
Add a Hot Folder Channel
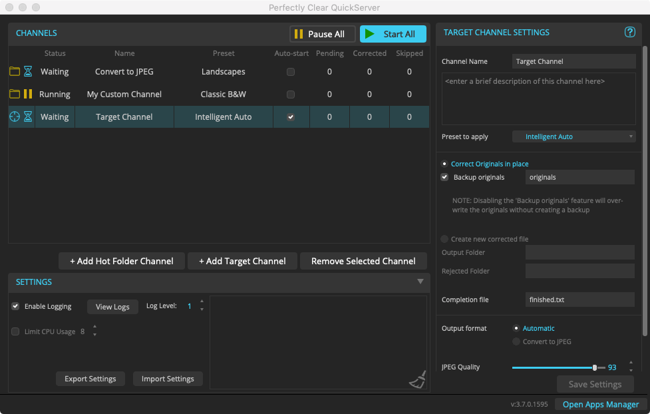122,261
